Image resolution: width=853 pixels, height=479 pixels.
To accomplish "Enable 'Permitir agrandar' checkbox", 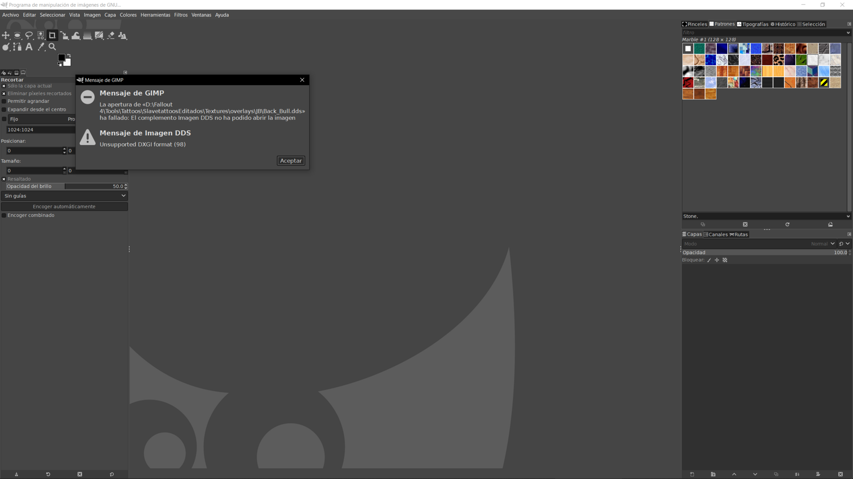I will [x=4, y=101].
